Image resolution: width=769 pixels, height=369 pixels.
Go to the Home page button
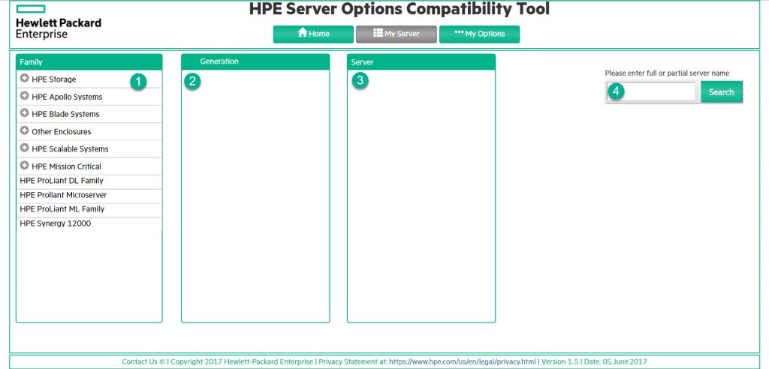click(x=313, y=34)
